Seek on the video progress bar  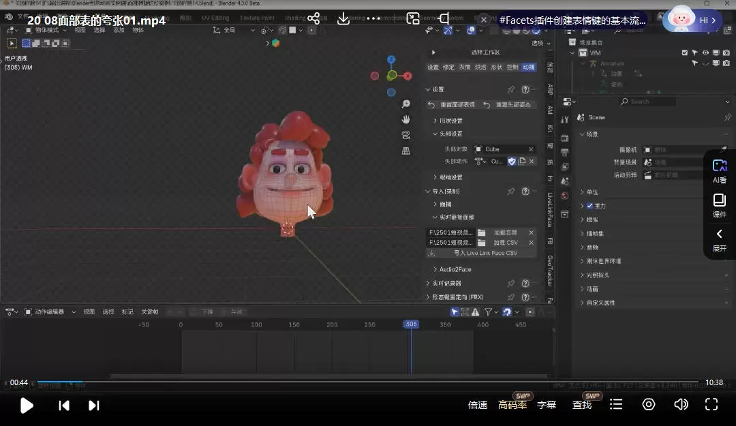[367, 382]
